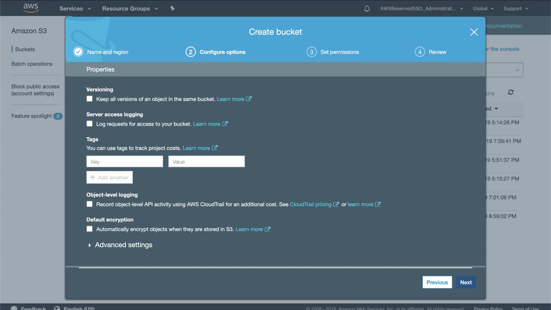Open the pin shortcuts icon in navbar
The image size is (551, 310).
172,8
